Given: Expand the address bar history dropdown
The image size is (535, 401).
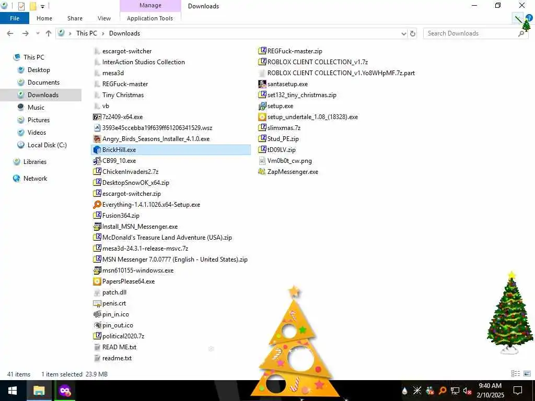Looking at the screenshot, I should pyautogui.click(x=404, y=33).
